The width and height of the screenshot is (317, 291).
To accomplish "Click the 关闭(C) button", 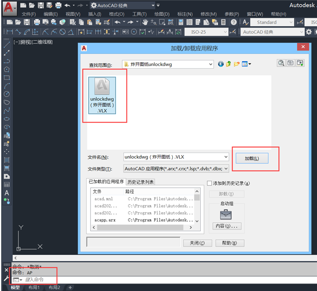I will [197, 243].
